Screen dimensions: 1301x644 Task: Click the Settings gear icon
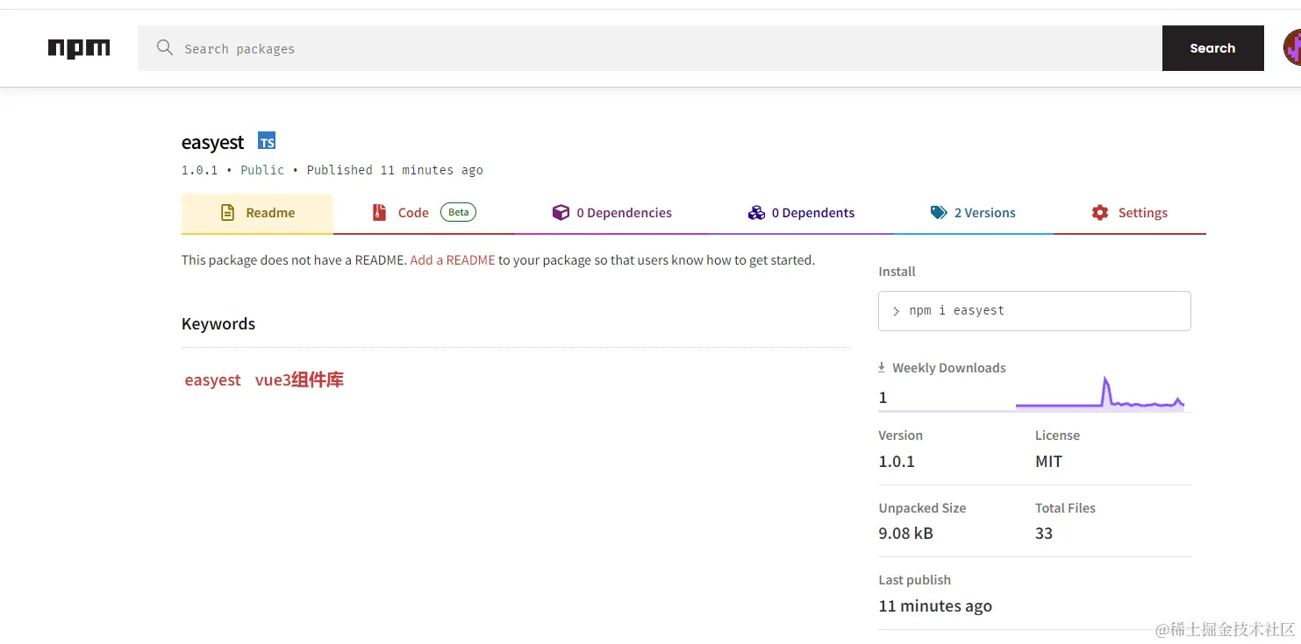pos(1100,212)
